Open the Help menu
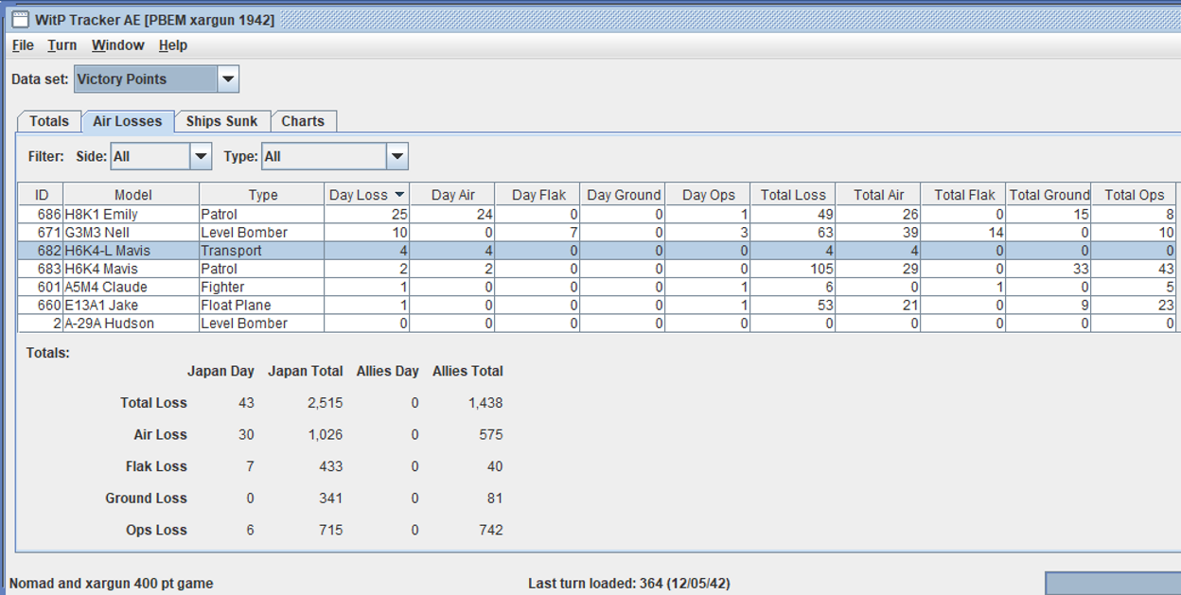 173,45
